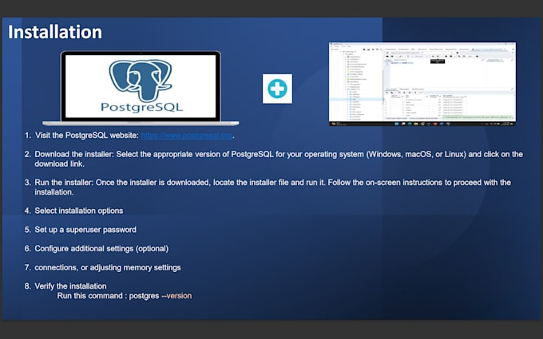Click the 'Installation' slide title
Viewport: 543px width, 339px height.
coord(55,32)
